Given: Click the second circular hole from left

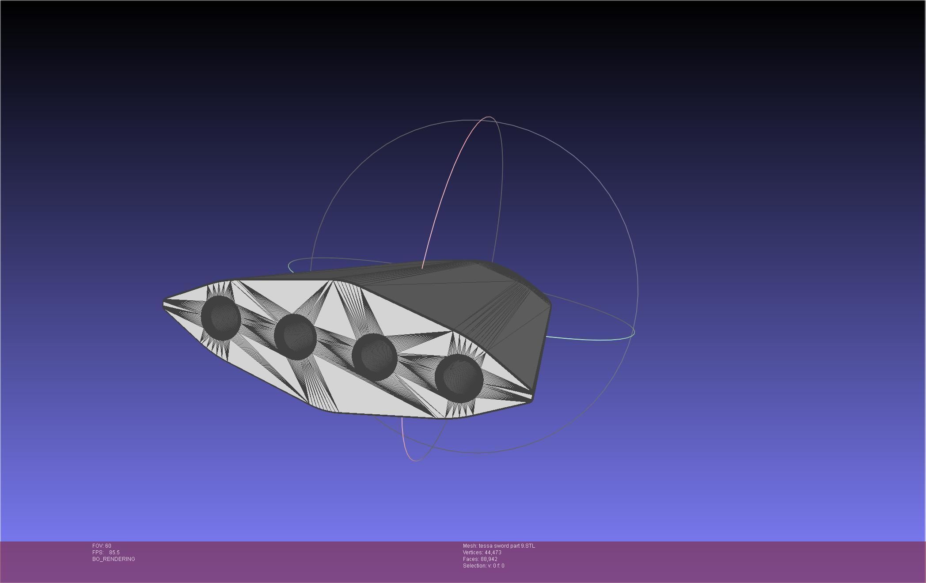Looking at the screenshot, I should pyautogui.click(x=295, y=337).
